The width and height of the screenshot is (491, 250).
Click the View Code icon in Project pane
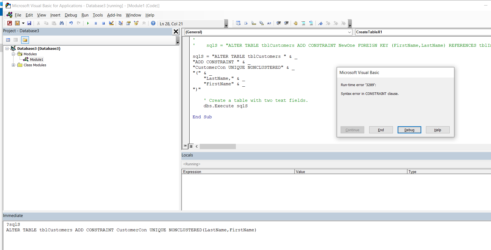pyautogui.click(x=8, y=40)
